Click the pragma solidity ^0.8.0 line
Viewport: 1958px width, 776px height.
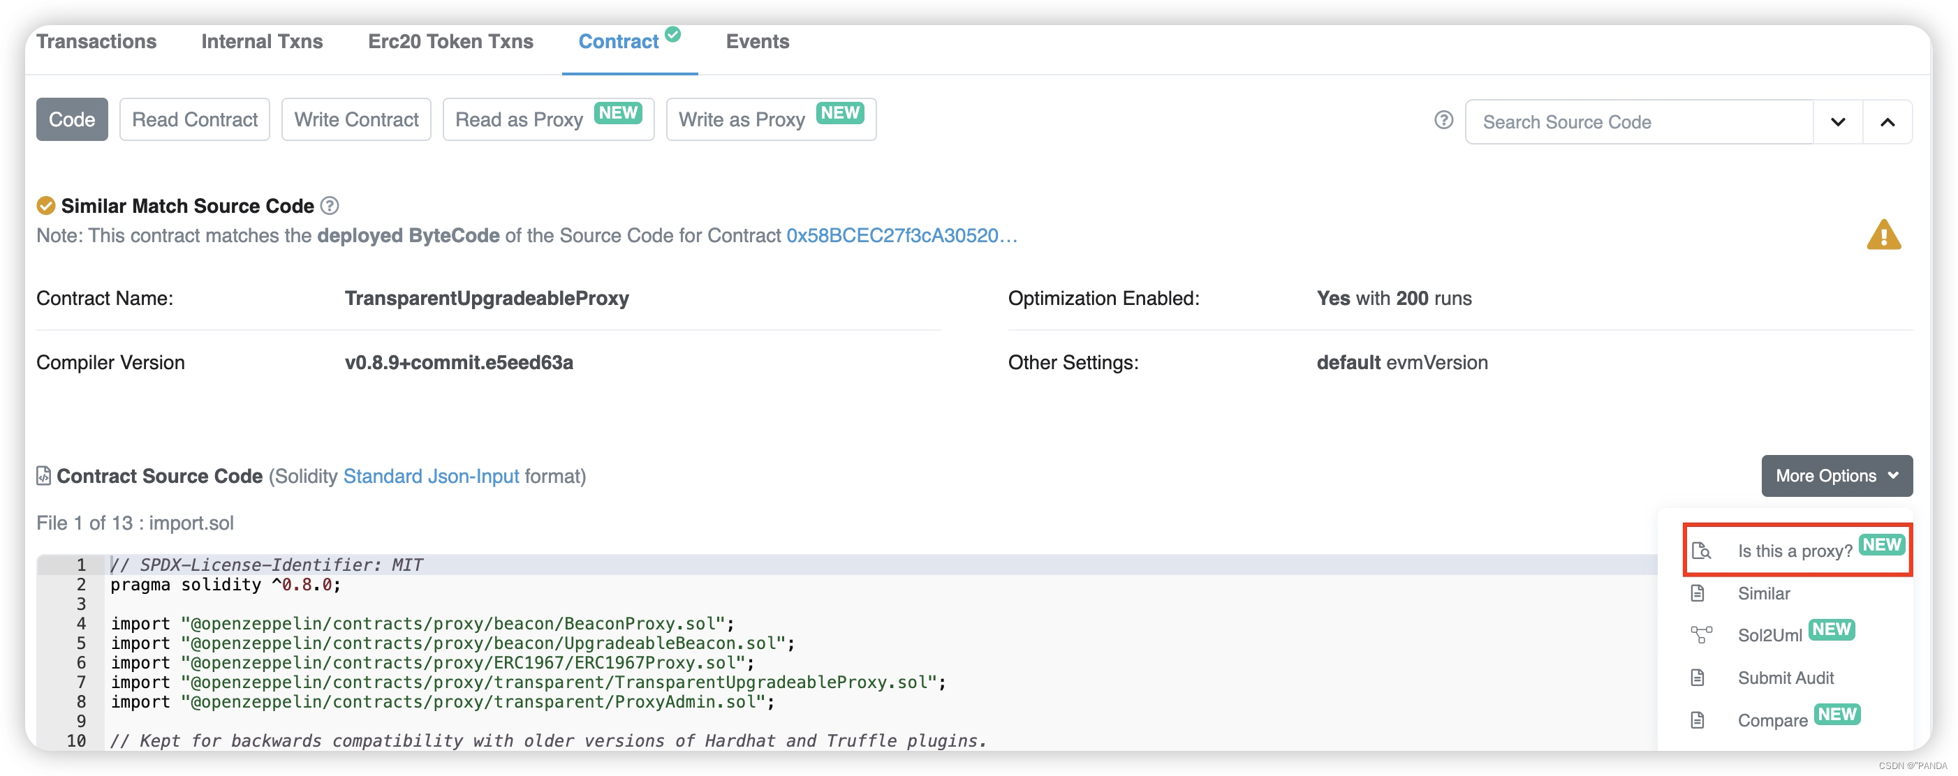tap(226, 584)
